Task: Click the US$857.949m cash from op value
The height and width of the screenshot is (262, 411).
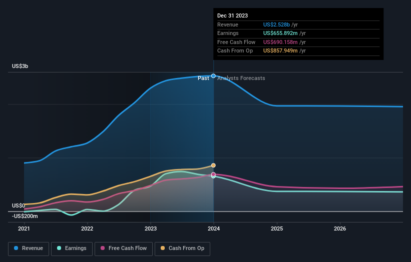Action: [x=280, y=51]
